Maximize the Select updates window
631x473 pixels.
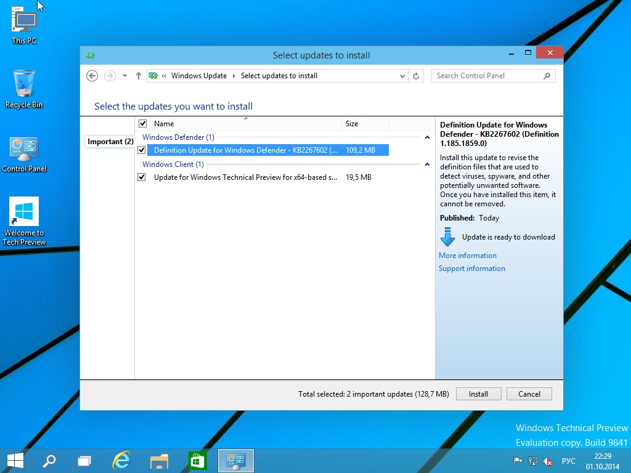(528, 53)
